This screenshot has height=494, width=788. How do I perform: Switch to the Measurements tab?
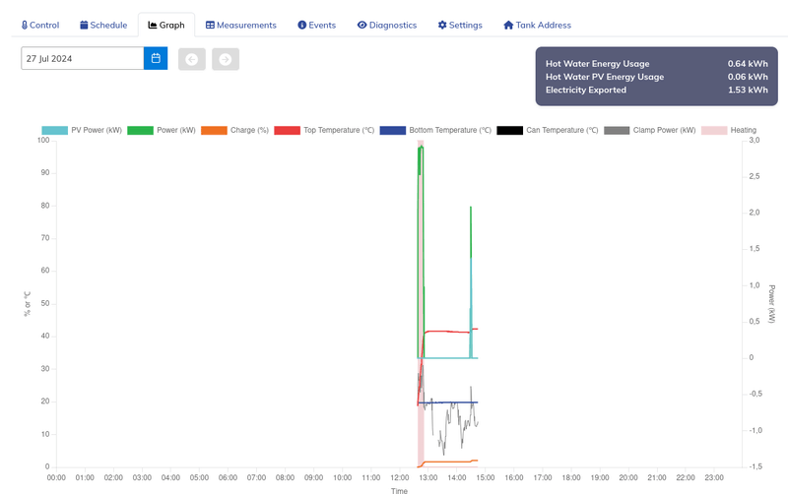[241, 26]
